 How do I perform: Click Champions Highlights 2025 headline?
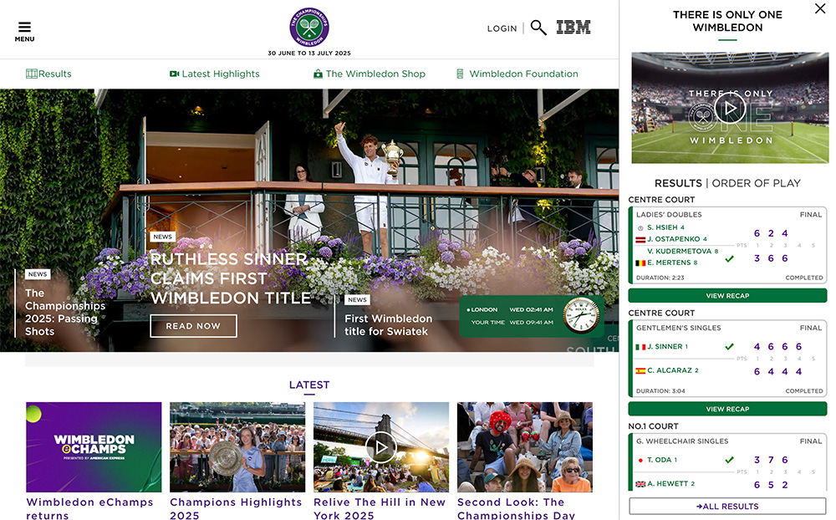(x=236, y=508)
